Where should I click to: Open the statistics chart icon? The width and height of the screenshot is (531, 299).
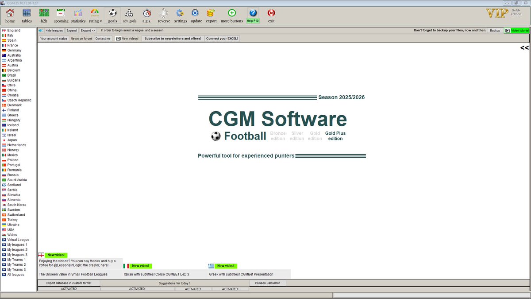pos(78,16)
